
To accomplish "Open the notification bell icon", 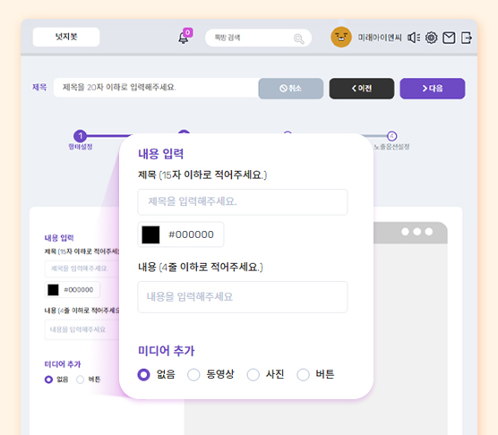I will [x=184, y=38].
